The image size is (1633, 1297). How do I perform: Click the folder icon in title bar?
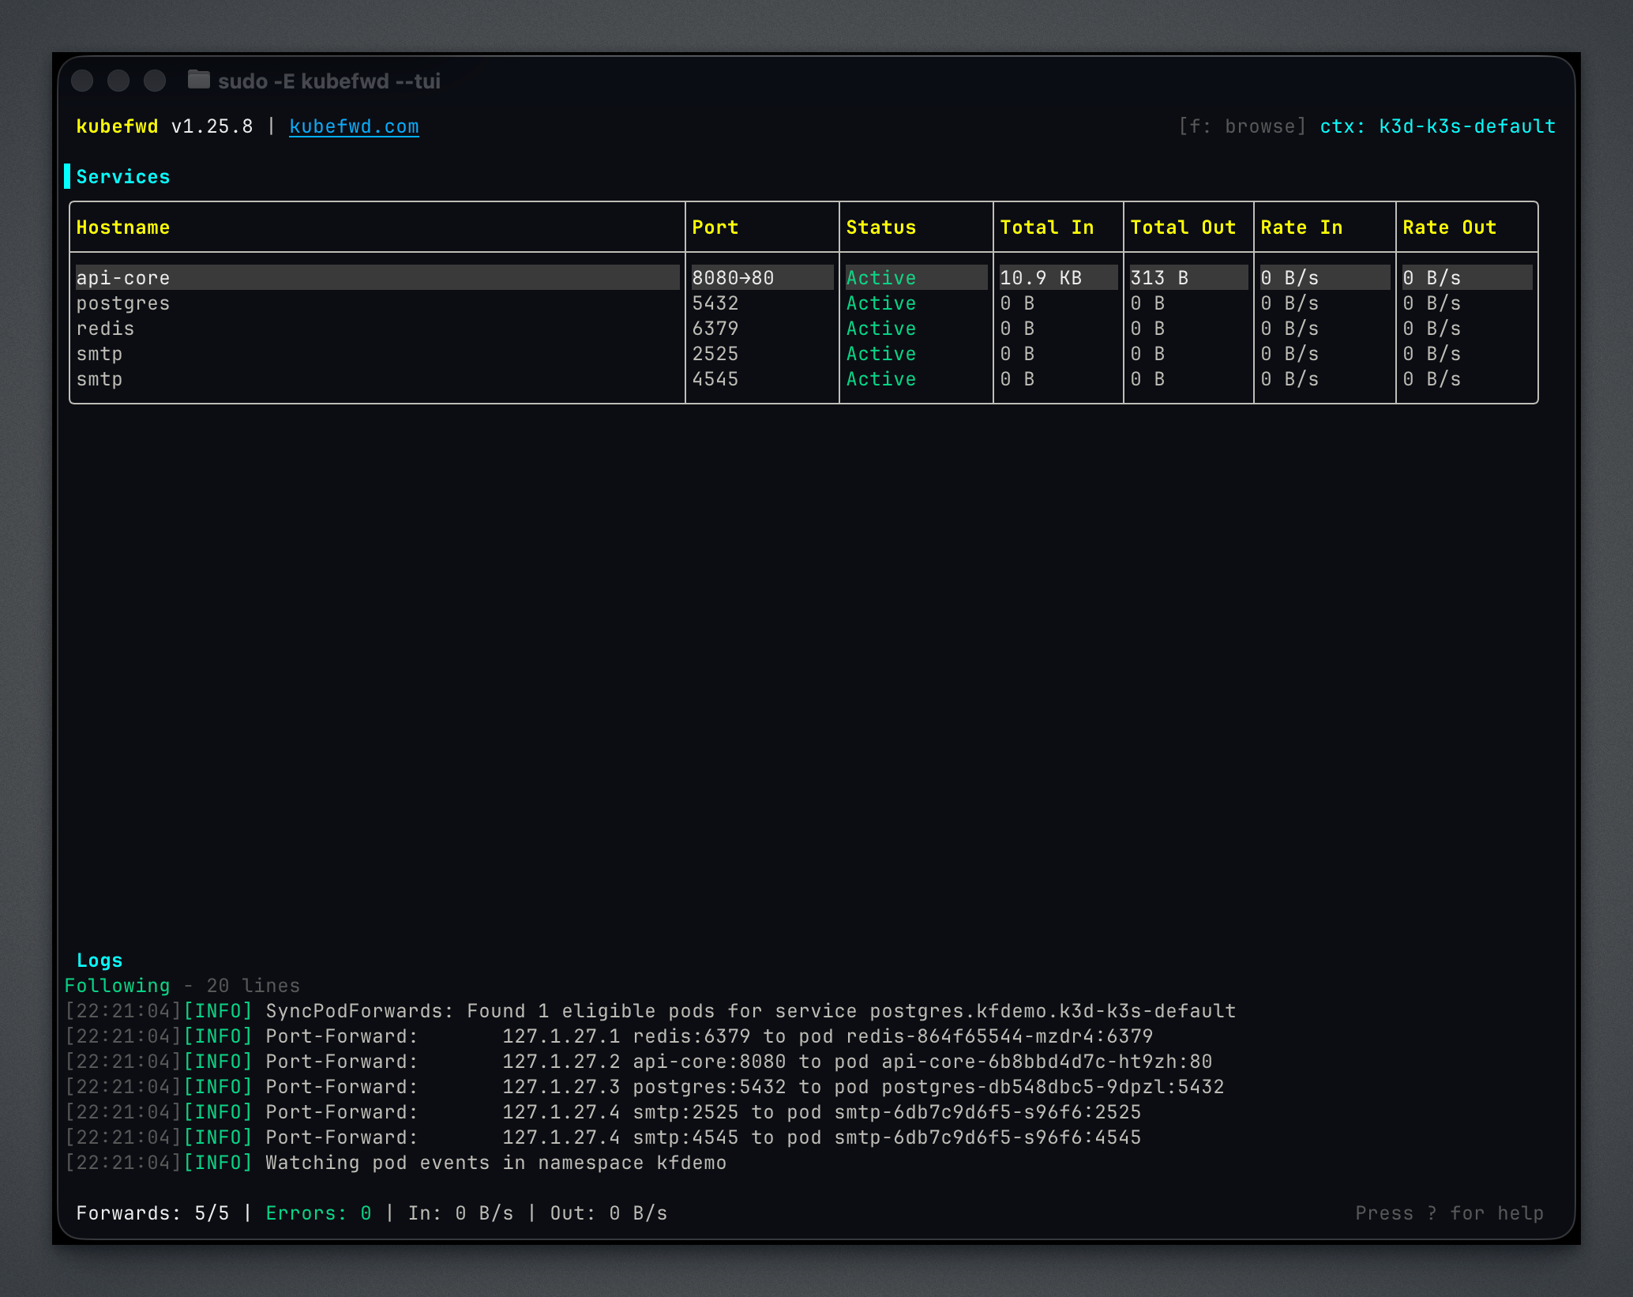pos(198,80)
